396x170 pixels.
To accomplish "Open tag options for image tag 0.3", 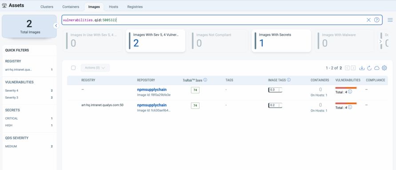I will [x=279, y=90].
